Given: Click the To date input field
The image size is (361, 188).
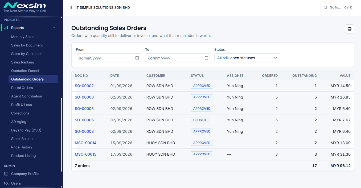Looking at the screenshot, I should [178, 58].
